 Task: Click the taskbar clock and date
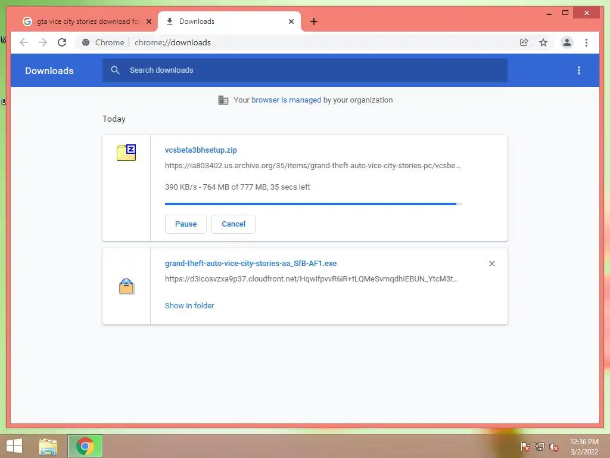coord(584,447)
